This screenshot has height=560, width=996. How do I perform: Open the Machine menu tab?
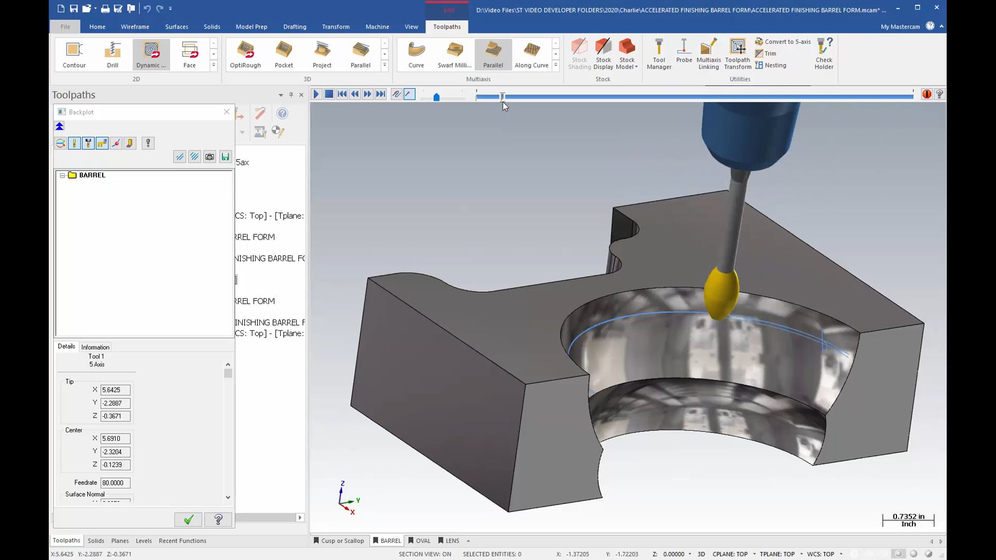click(377, 26)
